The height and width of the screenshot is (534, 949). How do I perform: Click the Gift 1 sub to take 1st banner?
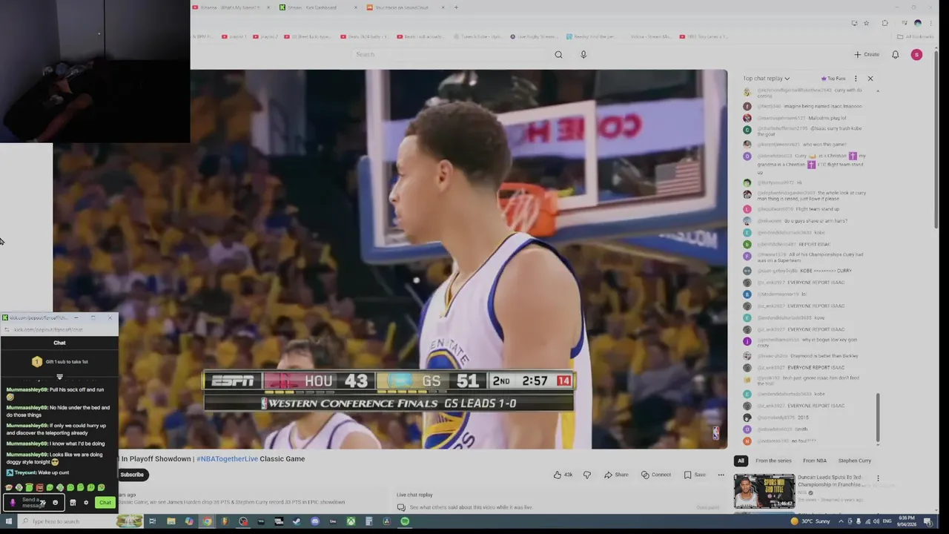(x=59, y=361)
